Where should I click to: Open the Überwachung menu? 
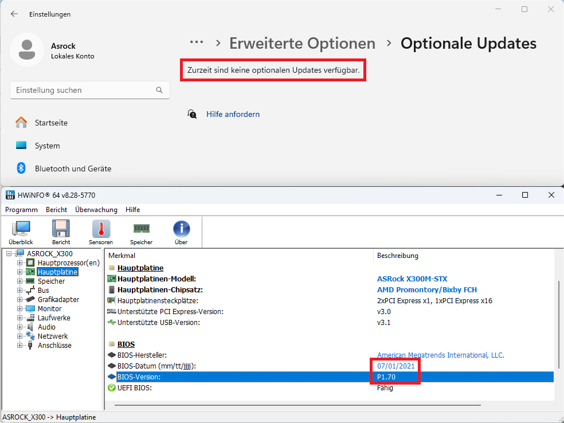pos(96,210)
